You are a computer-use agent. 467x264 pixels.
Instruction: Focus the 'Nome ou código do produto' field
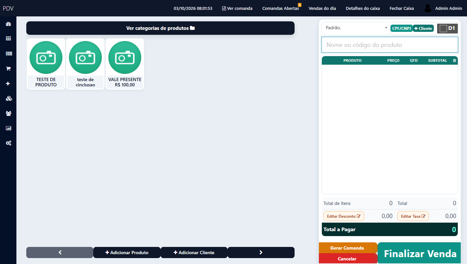pos(390,45)
